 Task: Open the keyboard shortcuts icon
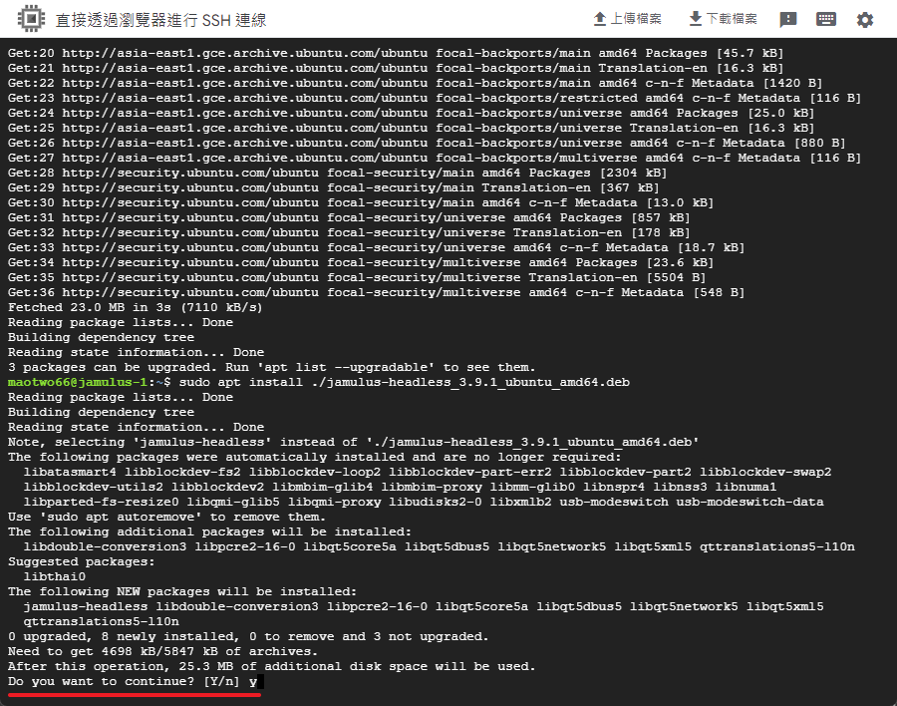pyautogui.click(x=825, y=19)
